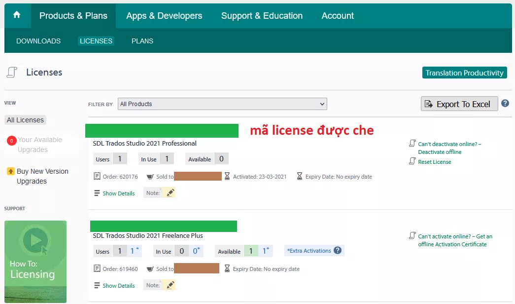Click the help question mark beside Export
The height and width of the screenshot is (304, 515).
point(505,103)
